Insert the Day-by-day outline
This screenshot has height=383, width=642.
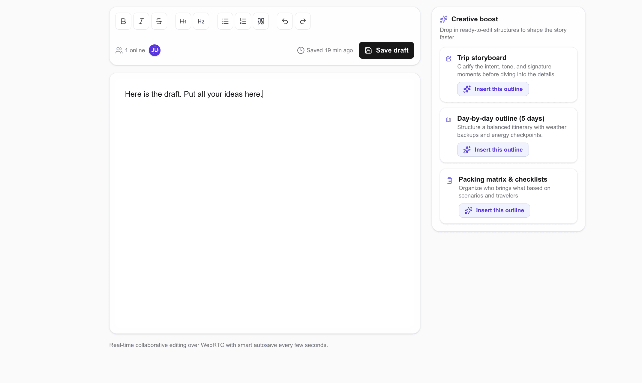(493, 150)
